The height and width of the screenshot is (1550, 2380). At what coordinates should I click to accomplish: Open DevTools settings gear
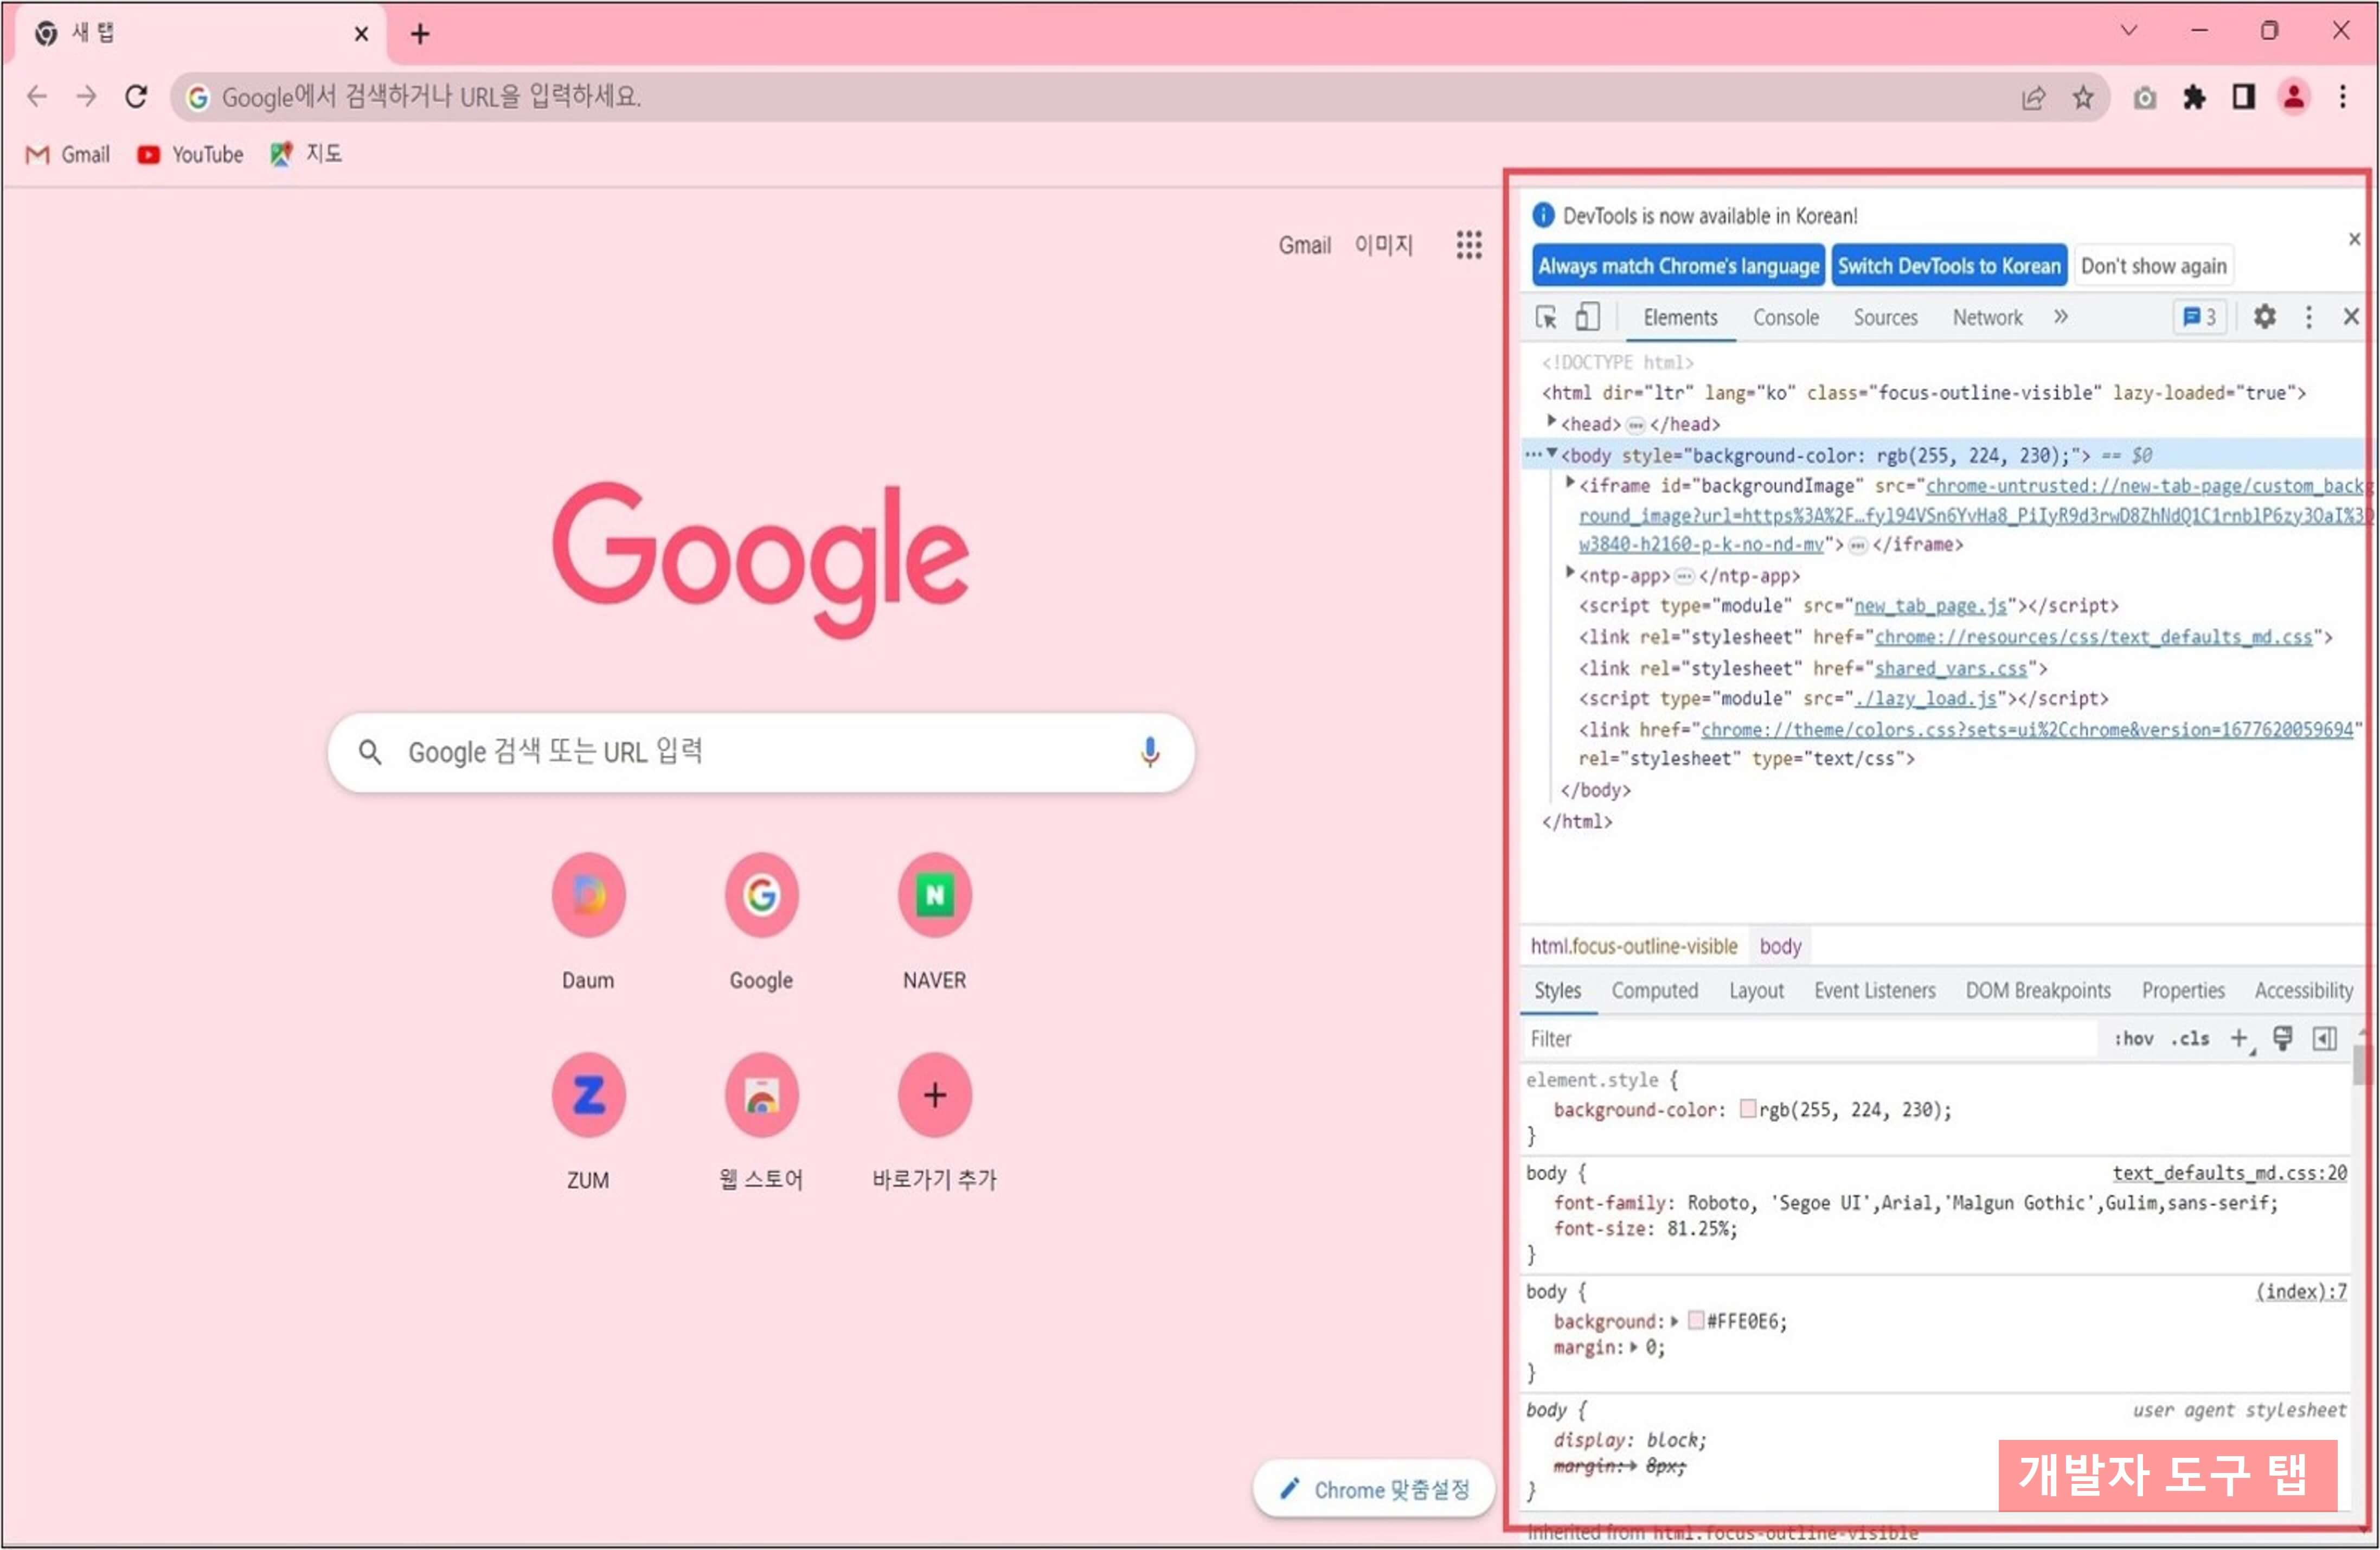(x=2264, y=318)
